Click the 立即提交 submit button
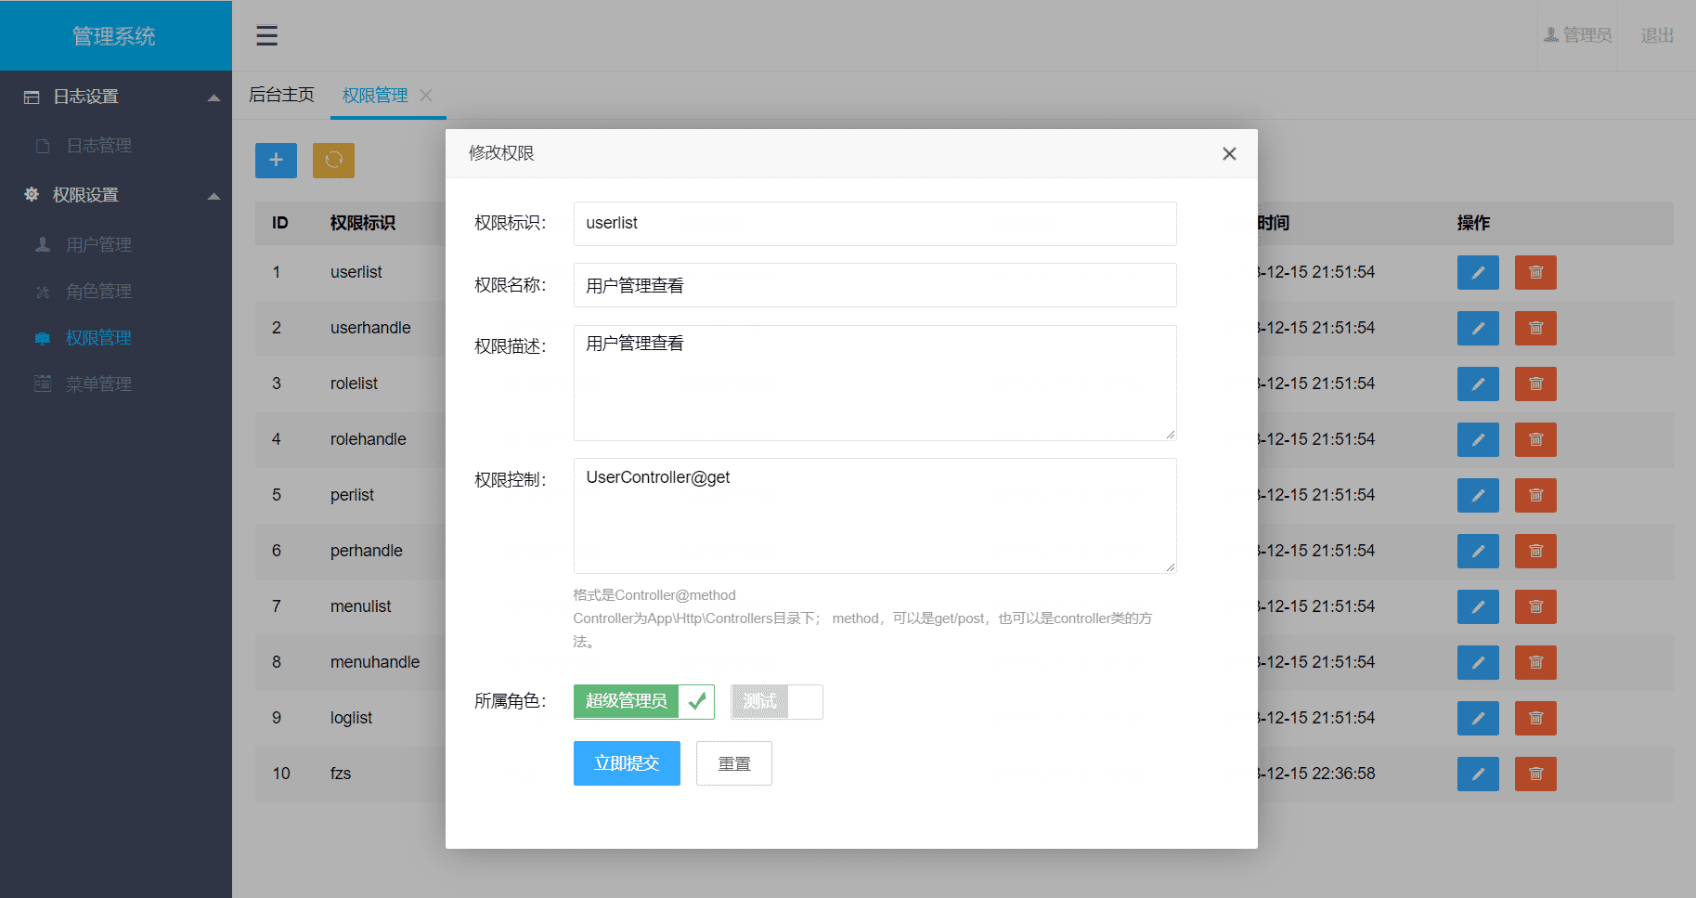Image resolution: width=1696 pixels, height=898 pixels. (627, 763)
